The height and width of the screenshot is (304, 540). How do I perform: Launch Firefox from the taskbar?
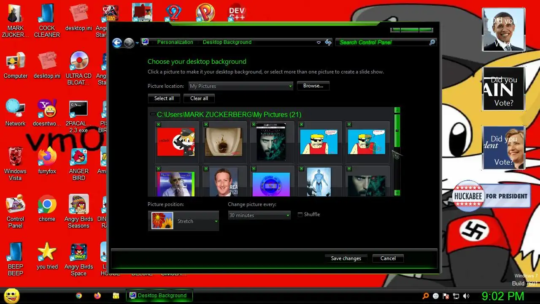pos(97,296)
